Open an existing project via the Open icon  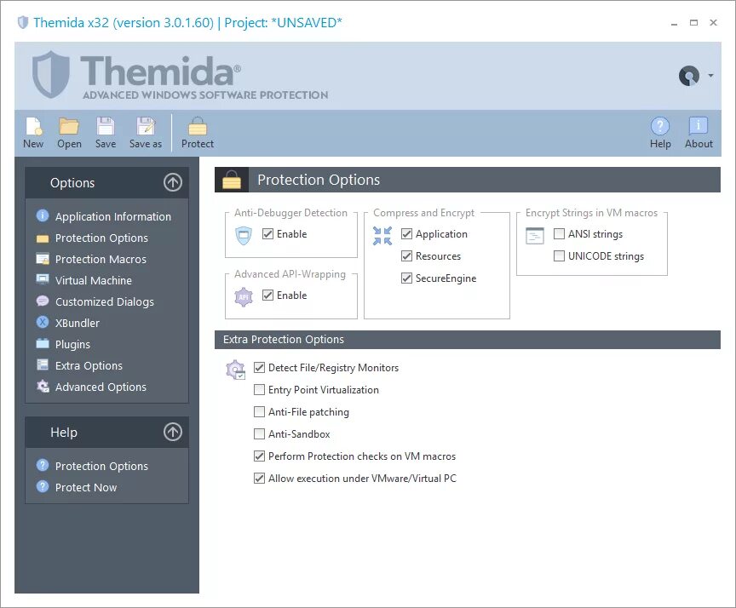click(x=69, y=132)
